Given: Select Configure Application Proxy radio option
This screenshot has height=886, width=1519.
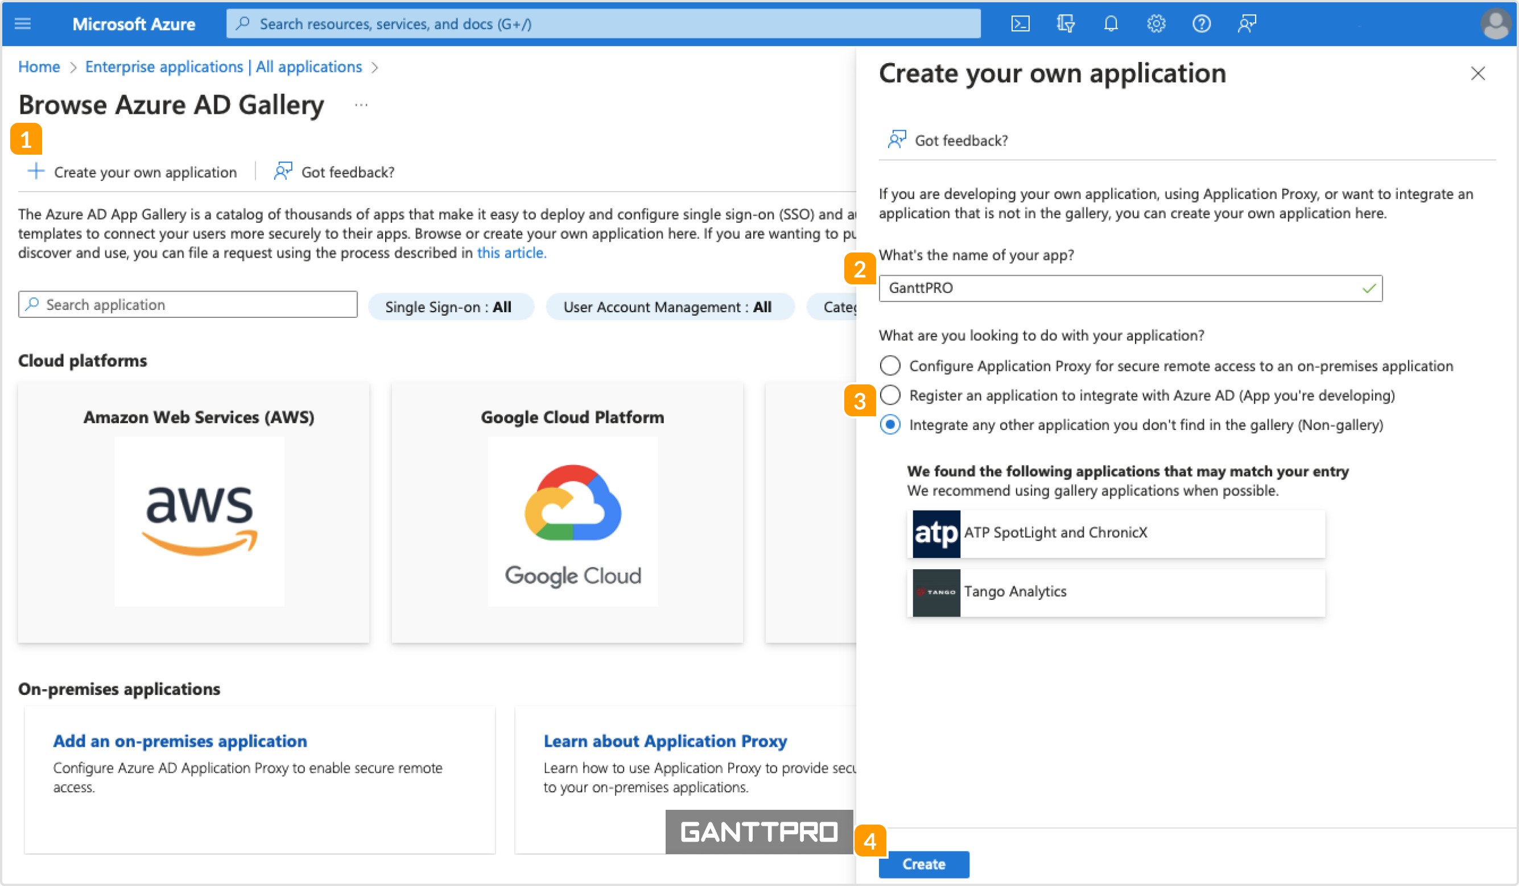Looking at the screenshot, I should click(x=890, y=365).
